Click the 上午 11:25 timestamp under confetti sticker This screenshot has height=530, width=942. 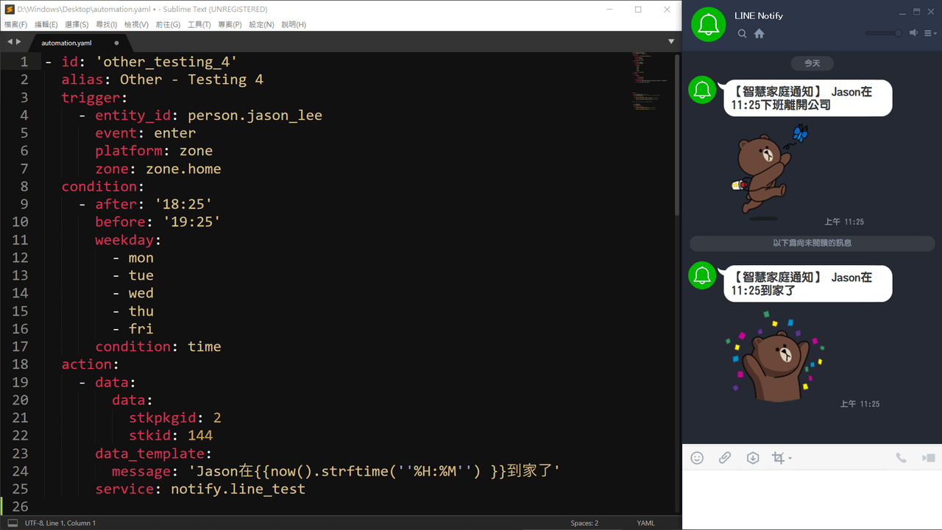pyautogui.click(x=860, y=404)
